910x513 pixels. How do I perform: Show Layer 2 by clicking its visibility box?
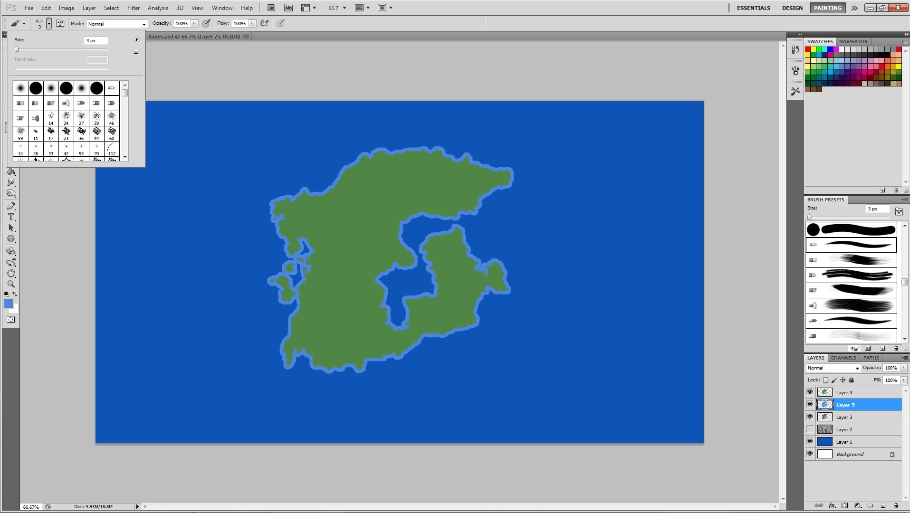coord(810,429)
